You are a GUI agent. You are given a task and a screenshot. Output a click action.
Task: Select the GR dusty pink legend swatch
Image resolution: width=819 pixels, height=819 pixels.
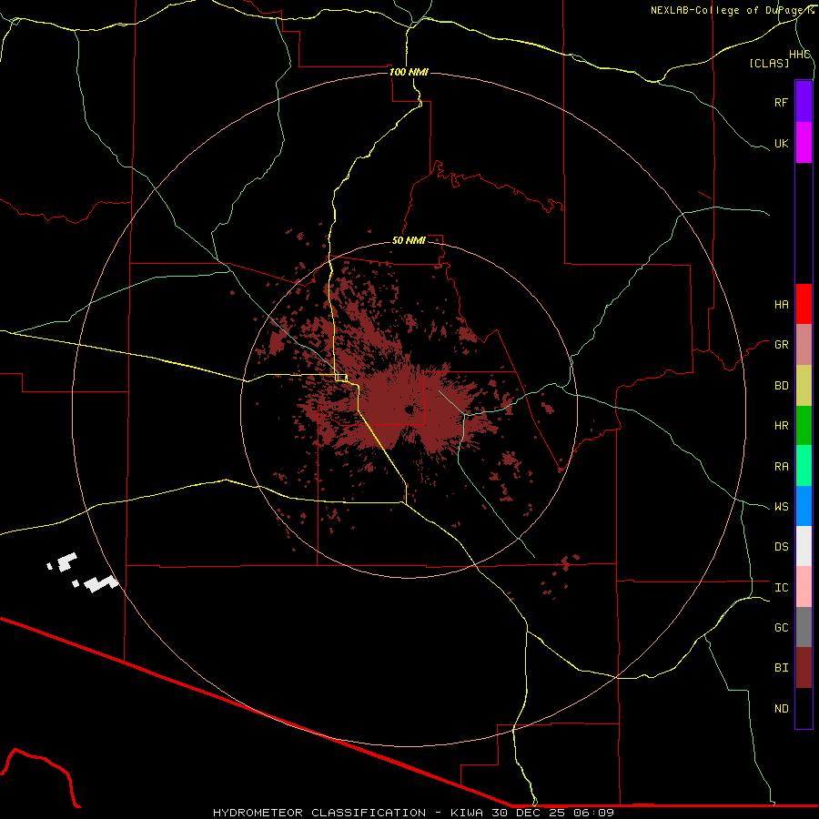[804, 345]
